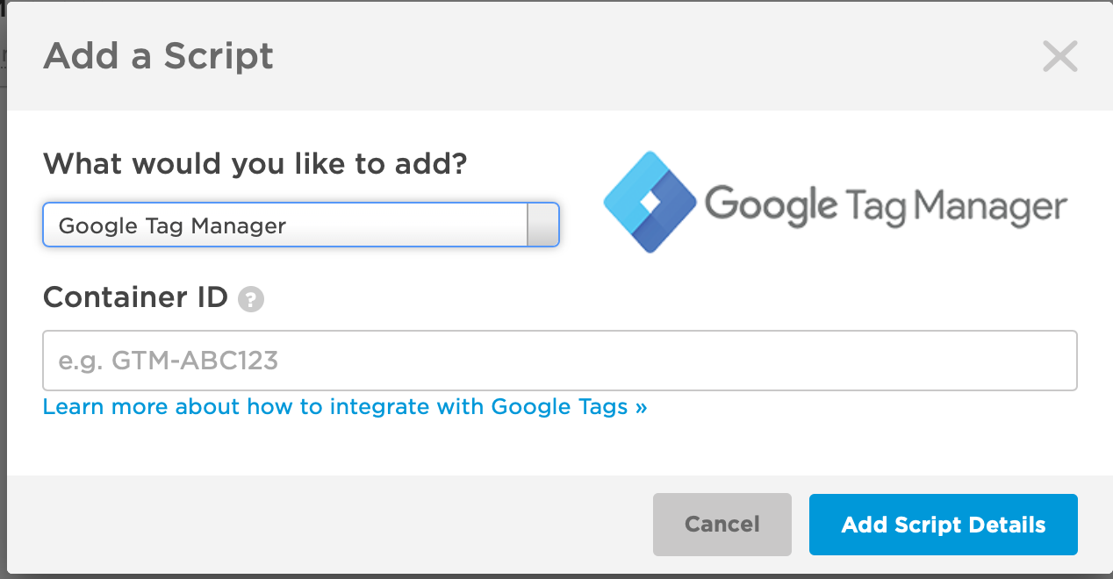Click the blue Google Tag Manager diamond logo
The height and width of the screenshot is (579, 1113).
pyautogui.click(x=650, y=202)
